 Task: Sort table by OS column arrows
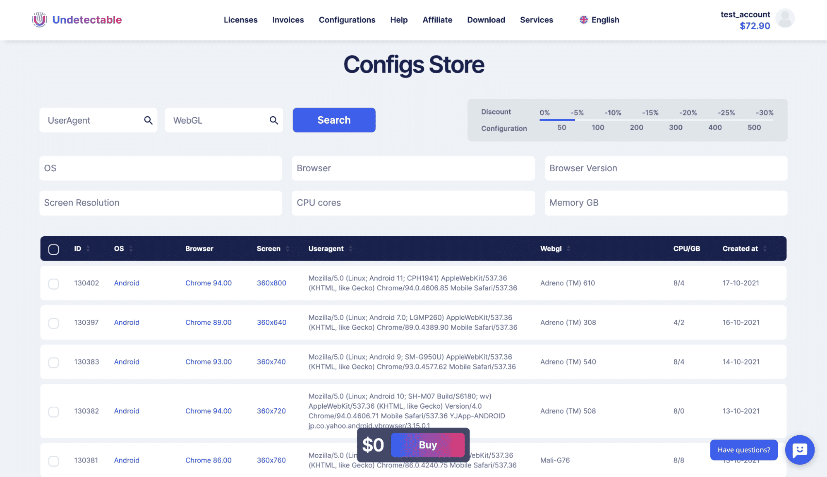pyautogui.click(x=131, y=249)
